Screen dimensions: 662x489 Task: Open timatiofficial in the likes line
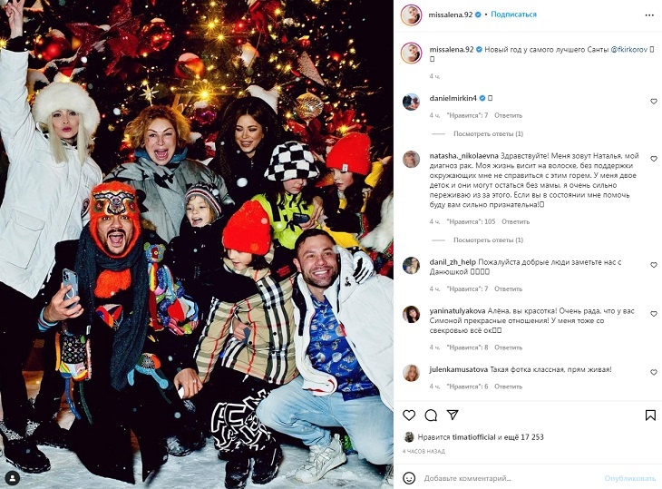(473, 437)
